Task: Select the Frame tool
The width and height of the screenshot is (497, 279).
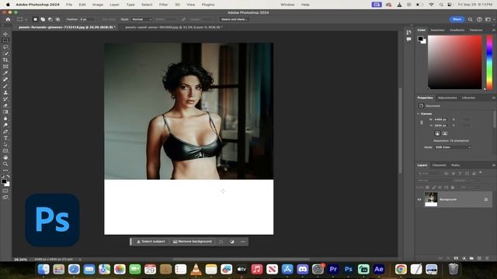Action: click(x=5, y=67)
